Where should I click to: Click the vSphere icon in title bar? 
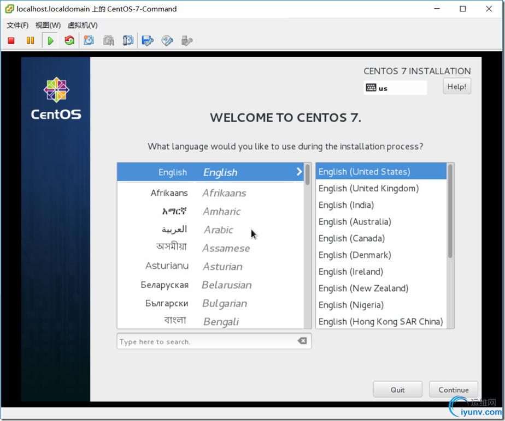tap(10, 9)
